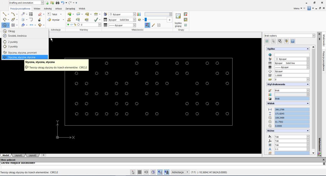Click the select objects cursor icon in Properties panel

click(274, 41)
